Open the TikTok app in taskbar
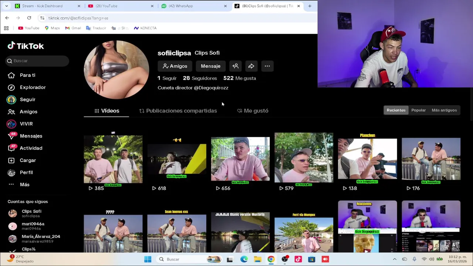This screenshot has height=266, width=473. coord(298,259)
